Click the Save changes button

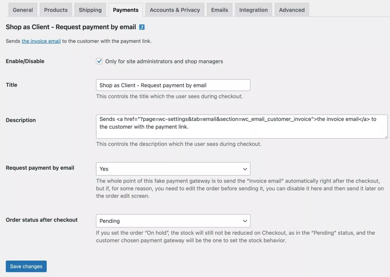pos(26,266)
